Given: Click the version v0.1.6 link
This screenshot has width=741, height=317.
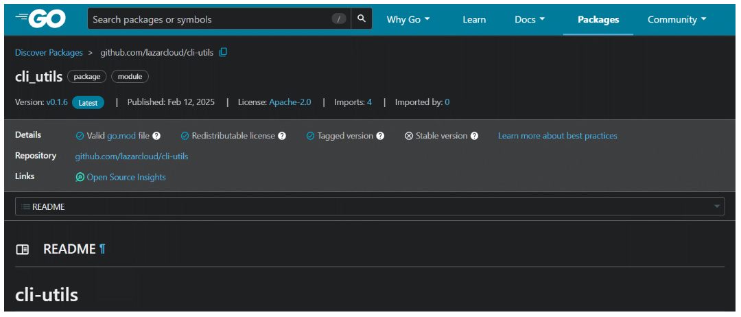Looking at the screenshot, I should pyautogui.click(x=57, y=102).
